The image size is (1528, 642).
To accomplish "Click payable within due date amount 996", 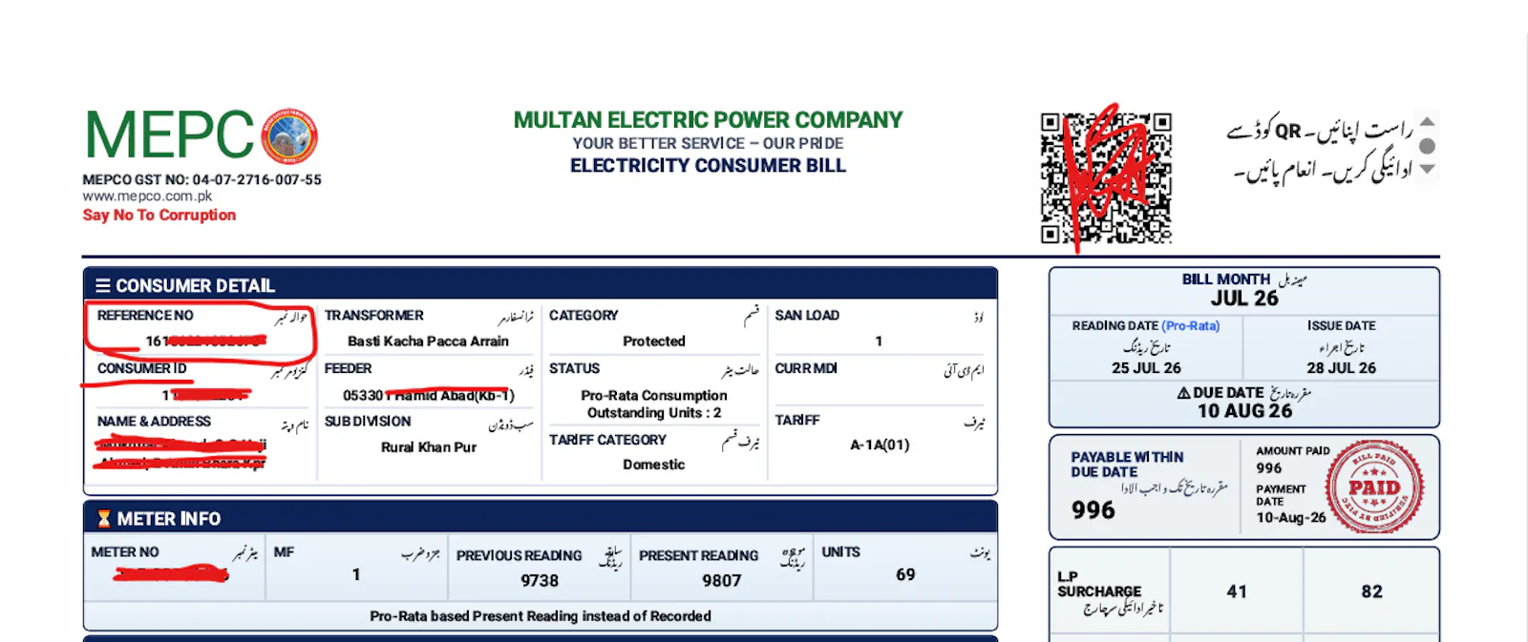I will point(1093,510).
